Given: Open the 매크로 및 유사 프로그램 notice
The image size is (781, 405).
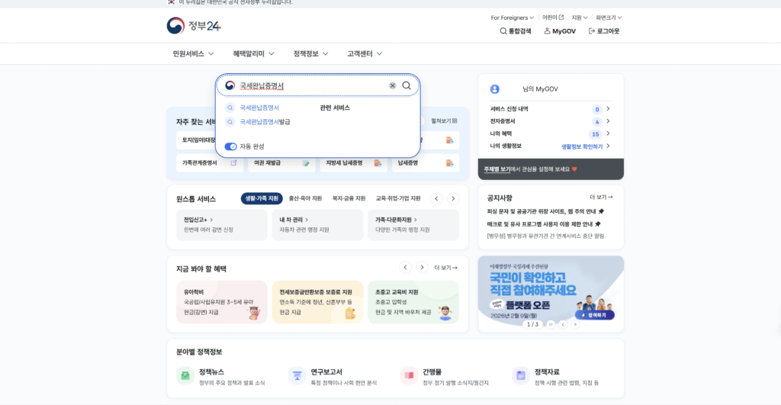Looking at the screenshot, I should 544,224.
